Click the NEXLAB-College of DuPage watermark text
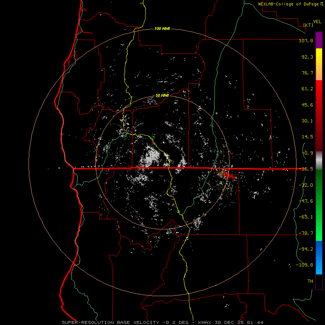The image size is (325, 325). [290, 4]
